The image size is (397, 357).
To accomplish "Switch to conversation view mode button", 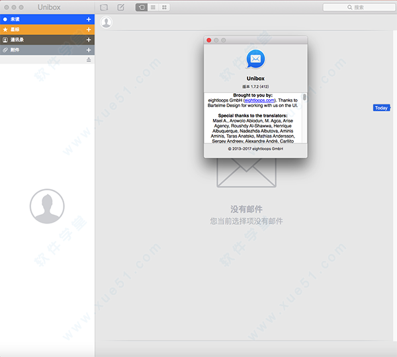I will point(142,7).
